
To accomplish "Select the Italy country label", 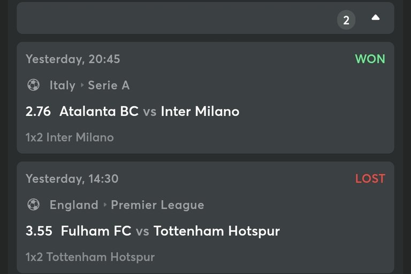I will (x=63, y=85).
